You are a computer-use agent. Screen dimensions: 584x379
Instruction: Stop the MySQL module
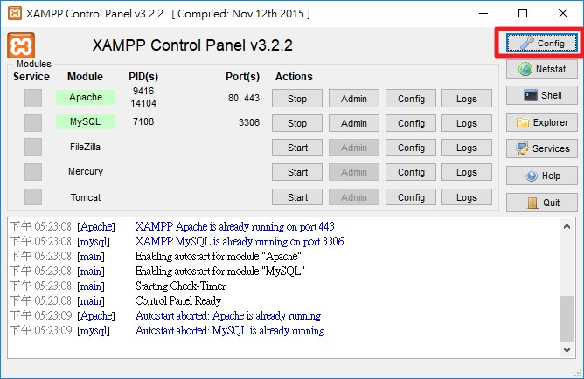coord(297,123)
